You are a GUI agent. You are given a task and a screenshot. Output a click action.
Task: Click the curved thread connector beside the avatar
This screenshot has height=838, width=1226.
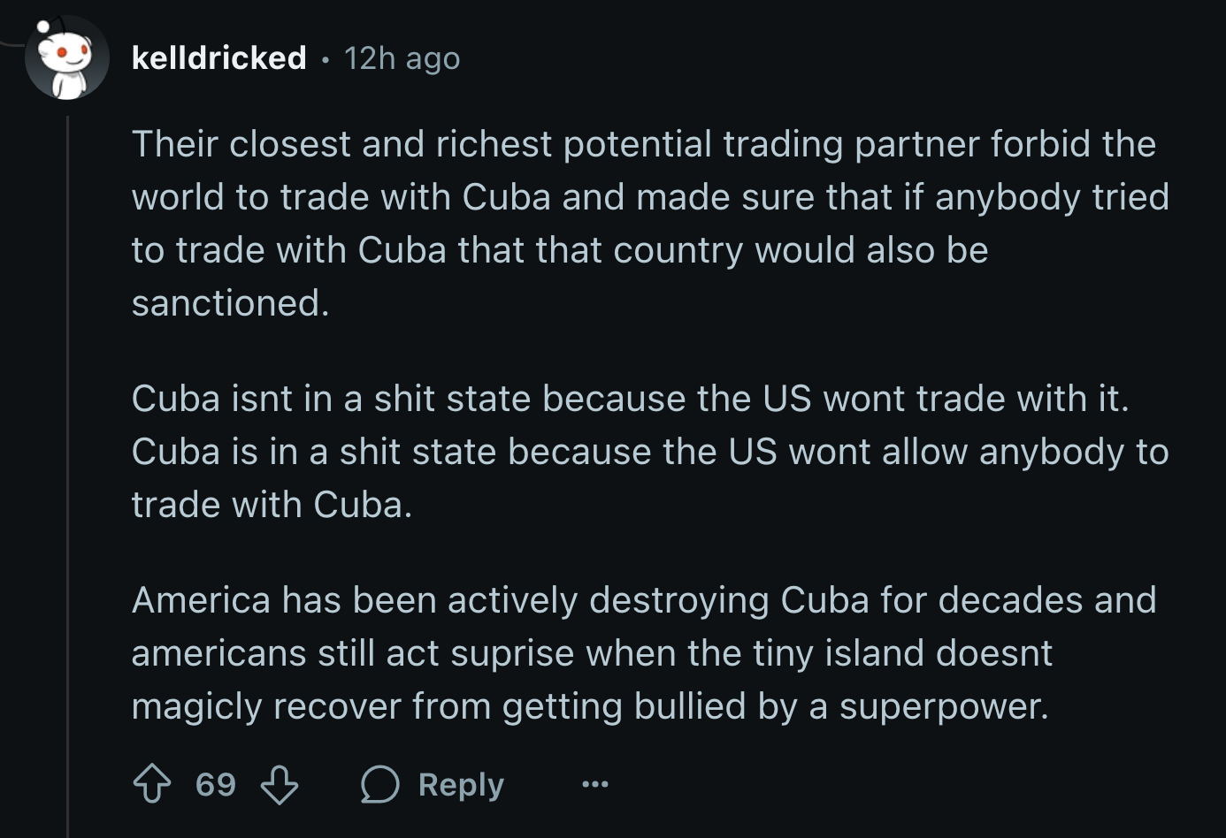[12, 42]
